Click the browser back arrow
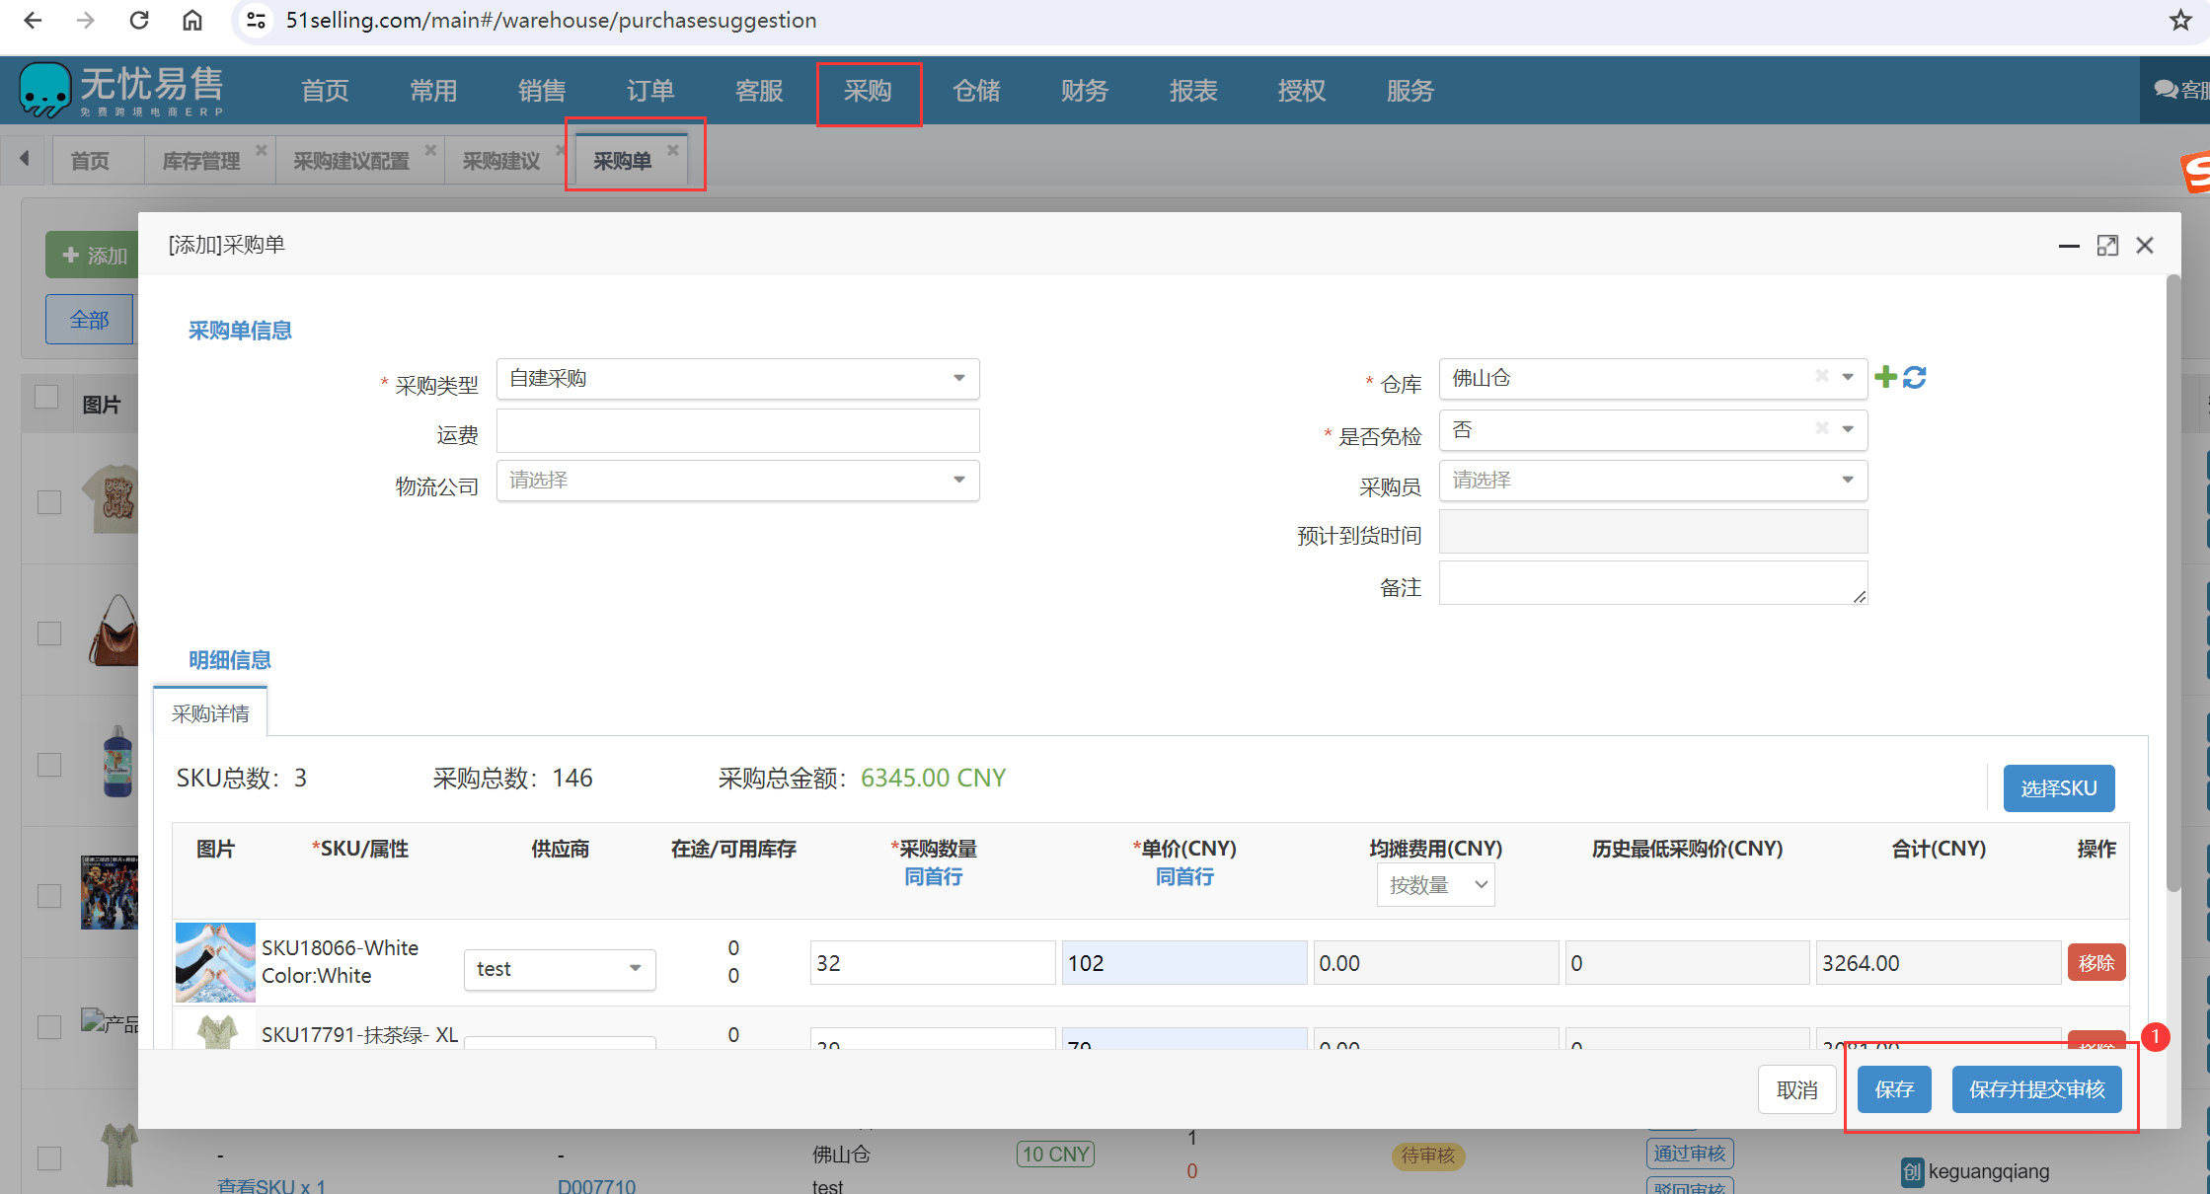This screenshot has width=2210, height=1194. tap(33, 20)
